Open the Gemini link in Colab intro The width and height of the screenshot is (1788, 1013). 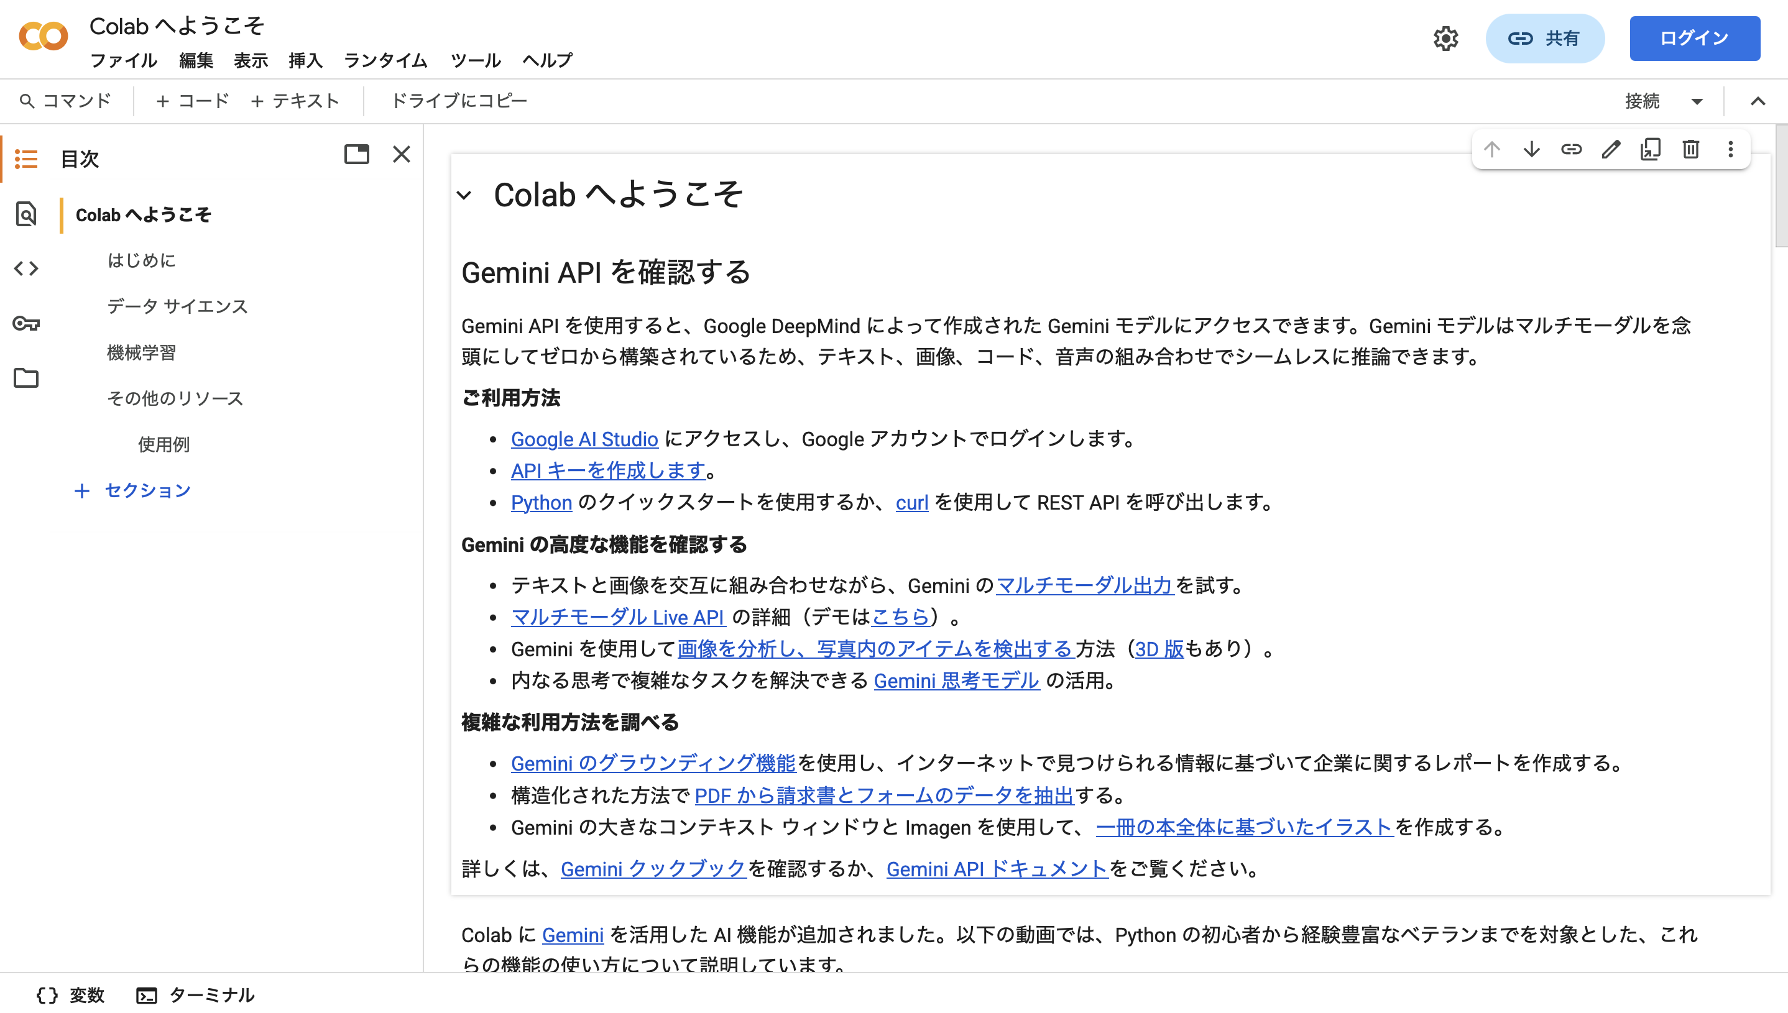click(x=572, y=935)
